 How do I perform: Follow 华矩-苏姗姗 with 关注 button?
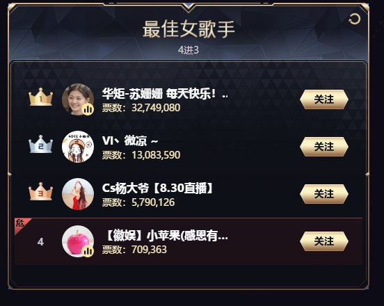click(x=324, y=99)
